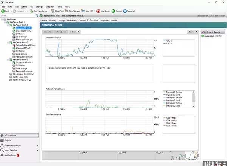Open the Templates menu

pyautogui.click(x=50, y=7)
